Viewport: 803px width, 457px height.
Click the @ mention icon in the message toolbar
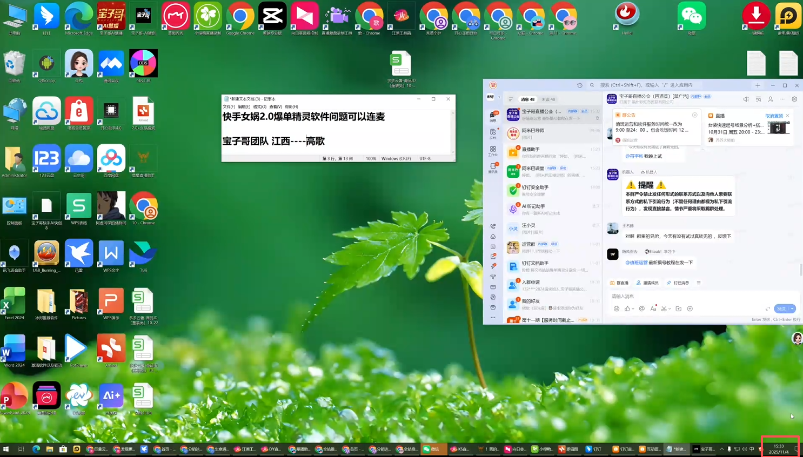[642, 308]
